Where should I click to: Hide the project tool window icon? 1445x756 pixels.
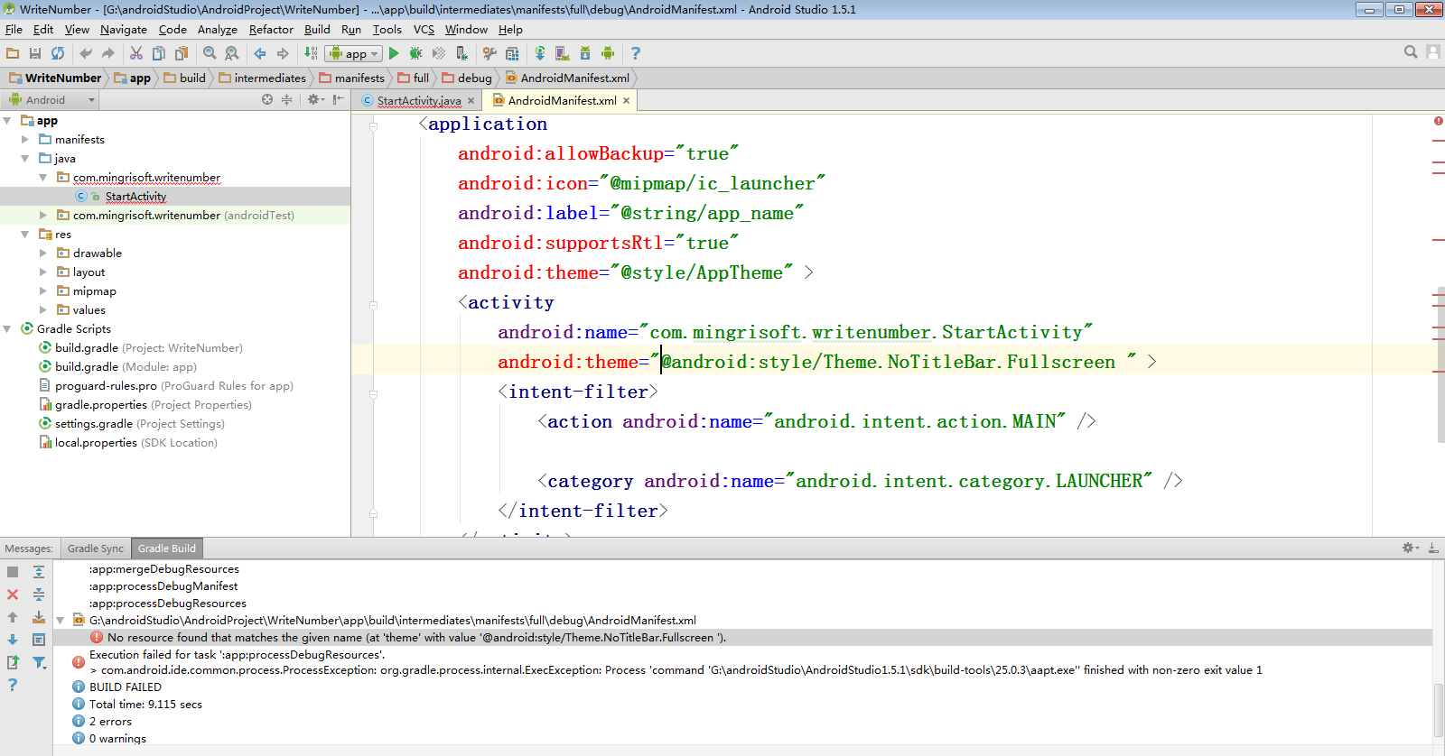pyautogui.click(x=338, y=99)
